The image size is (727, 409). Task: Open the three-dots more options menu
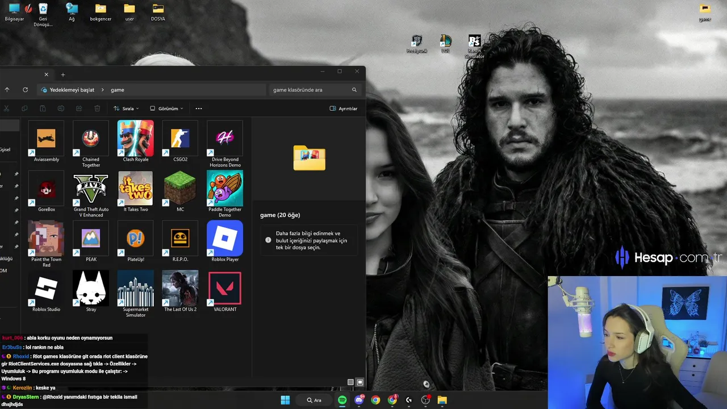point(199,108)
